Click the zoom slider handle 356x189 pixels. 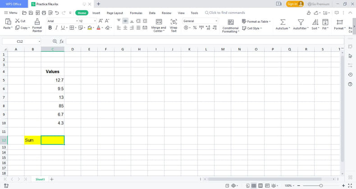pos(321,185)
